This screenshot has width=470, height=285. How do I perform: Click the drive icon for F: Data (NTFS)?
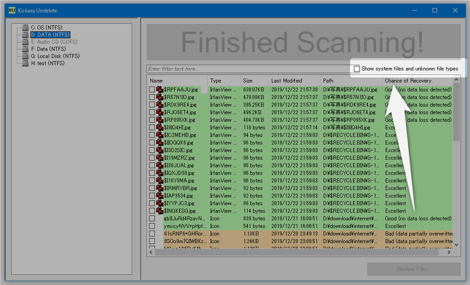(25, 49)
